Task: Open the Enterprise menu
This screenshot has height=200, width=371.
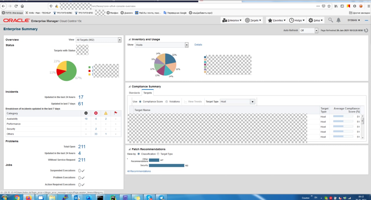Action: (232, 20)
